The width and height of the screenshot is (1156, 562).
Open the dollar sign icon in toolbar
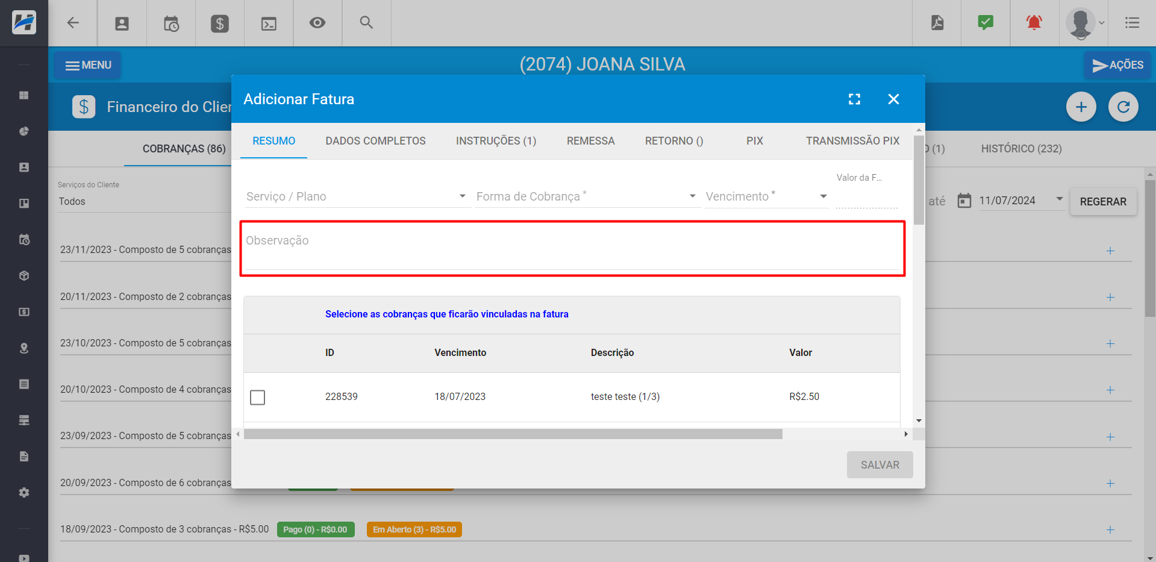click(220, 23)
